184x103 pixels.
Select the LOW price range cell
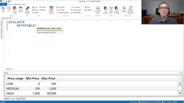15,84
